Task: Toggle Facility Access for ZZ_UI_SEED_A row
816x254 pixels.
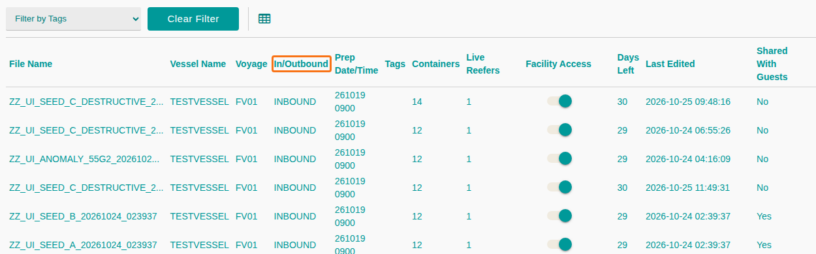Action: 559,244
